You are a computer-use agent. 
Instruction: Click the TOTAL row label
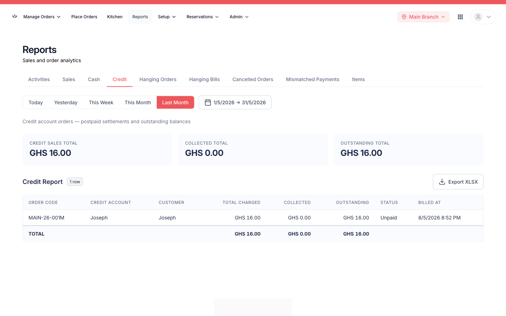point(37,234)
